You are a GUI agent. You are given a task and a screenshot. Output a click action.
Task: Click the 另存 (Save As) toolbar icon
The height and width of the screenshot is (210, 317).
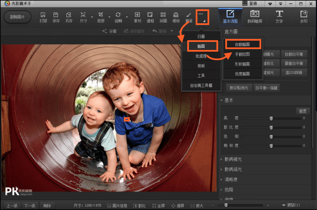pyautogui.click(x=69, y=15)
